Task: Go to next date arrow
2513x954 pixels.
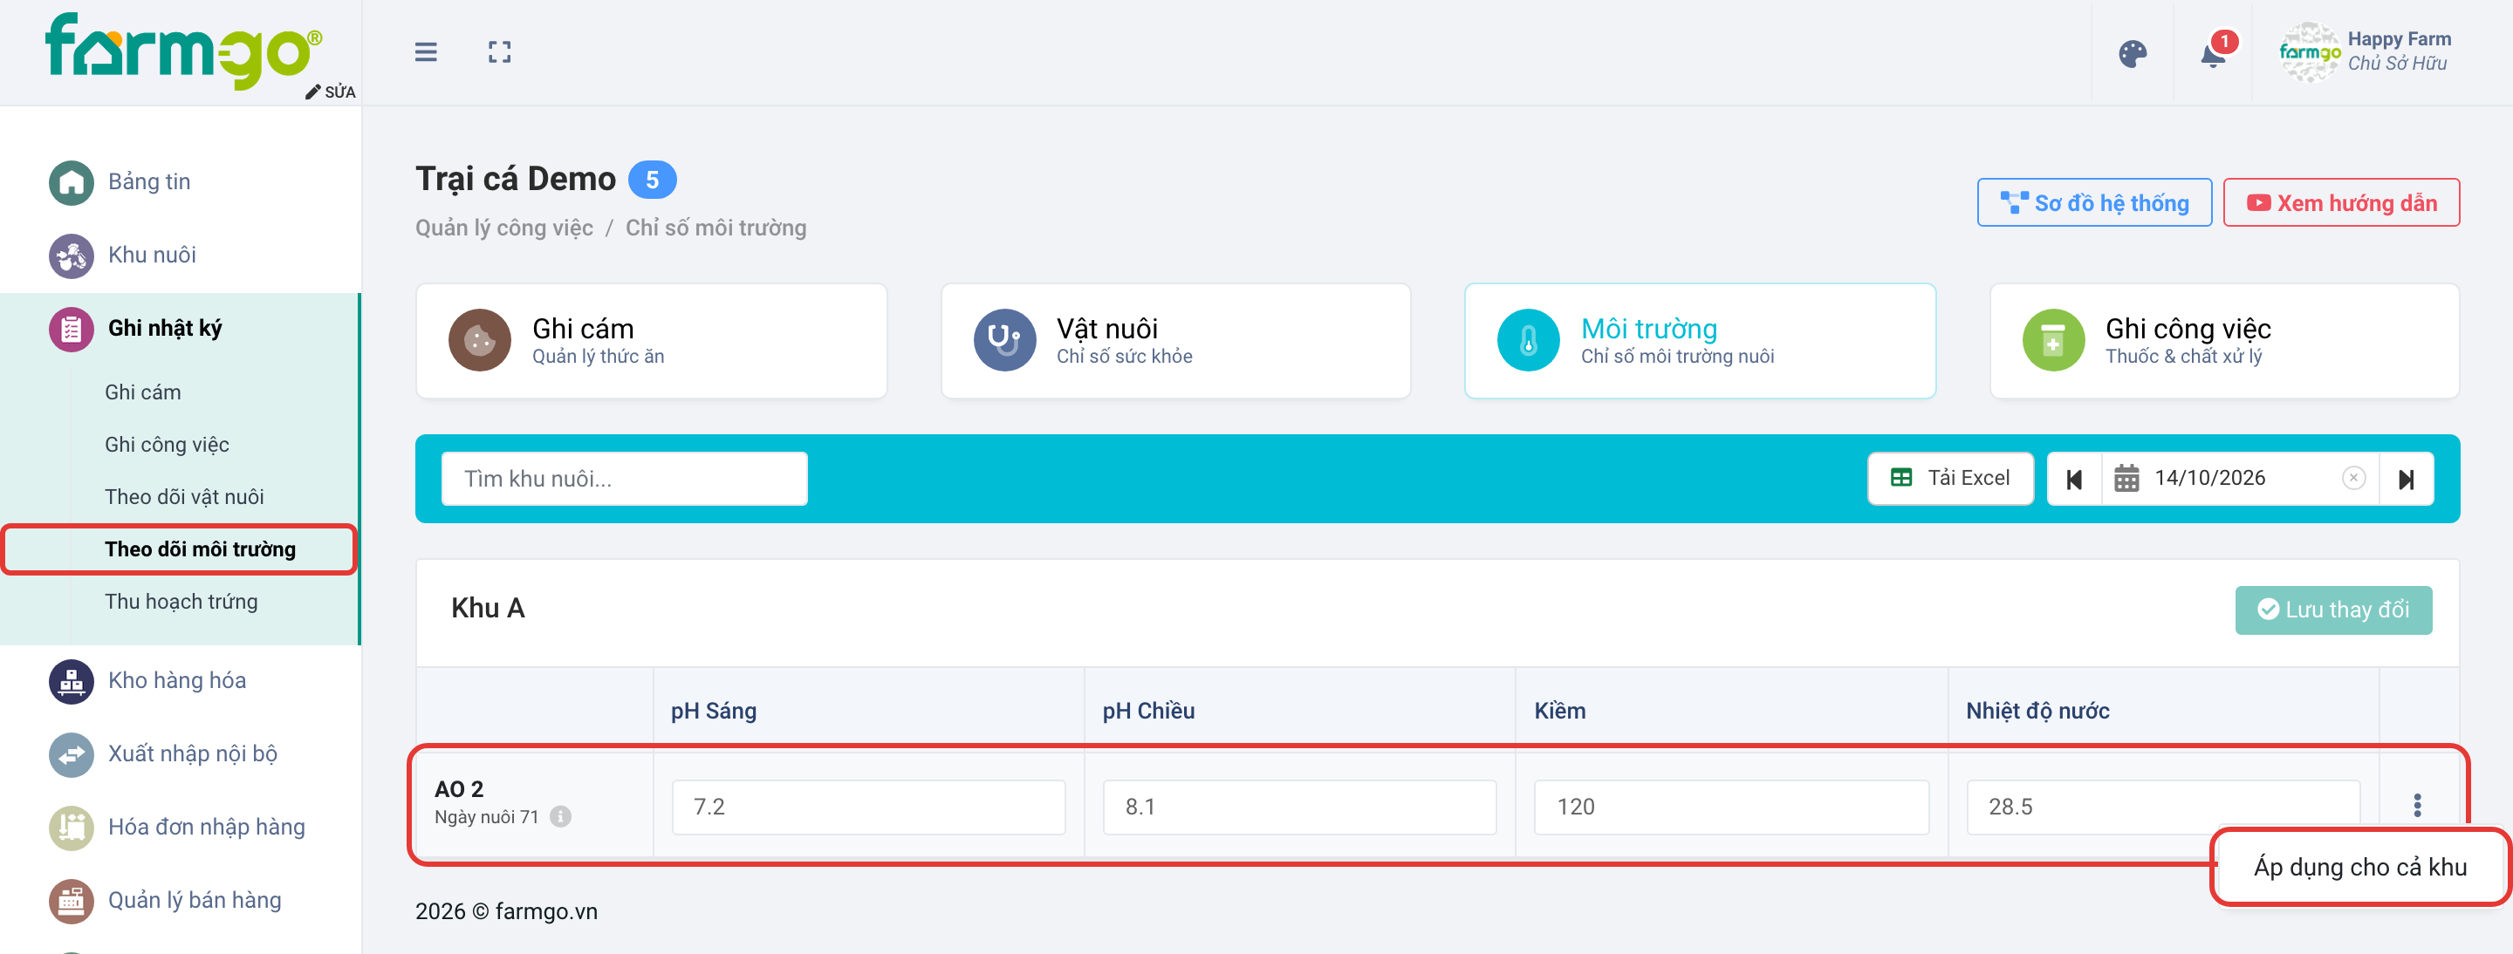Action: [x=2406, y=479]
